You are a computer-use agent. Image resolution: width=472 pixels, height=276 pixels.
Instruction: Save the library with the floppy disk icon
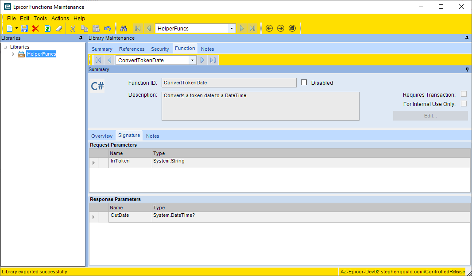tap(24, 29)
